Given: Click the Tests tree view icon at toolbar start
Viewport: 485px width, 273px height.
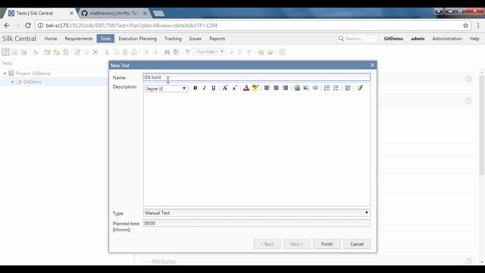Looking at the screenshot, I should click(5, 52).
